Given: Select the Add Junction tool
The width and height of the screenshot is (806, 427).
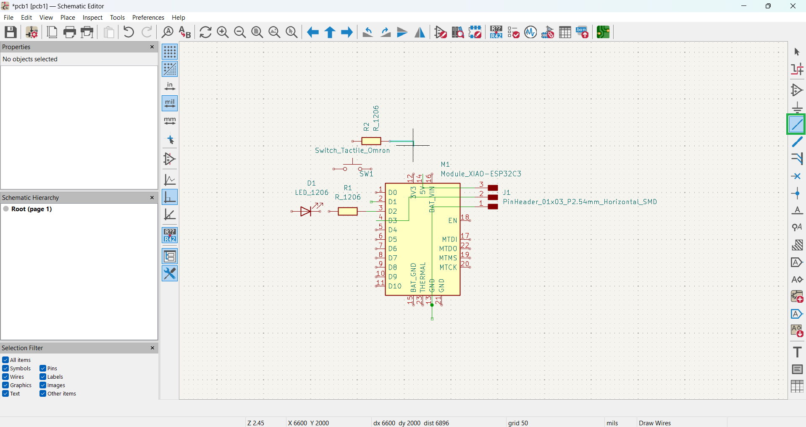Looking at the screenshot, I should pos(797,194).
